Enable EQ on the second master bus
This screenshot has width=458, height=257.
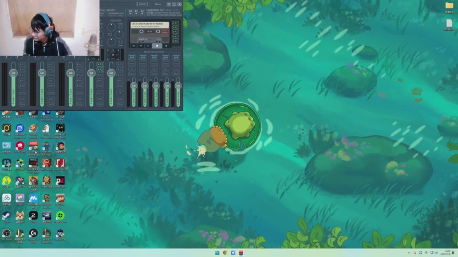[143, 69]
